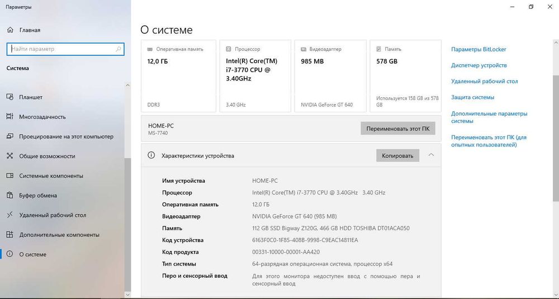Click the Тип системы label

[x=179, y=264]
